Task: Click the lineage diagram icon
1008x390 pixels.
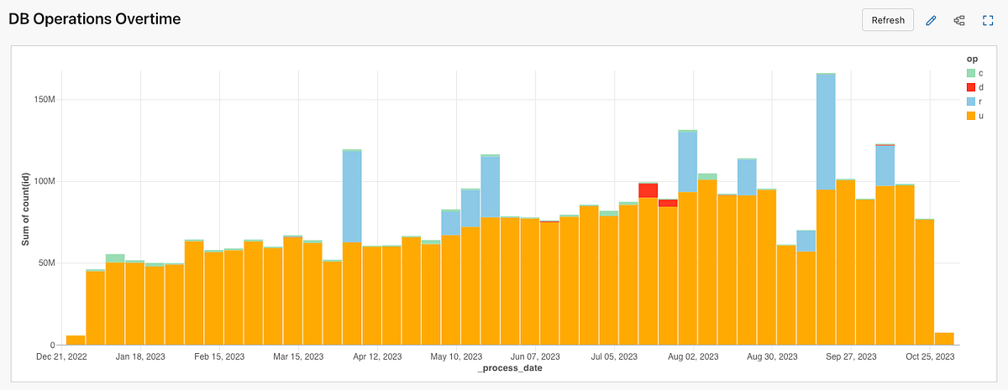Action: [959, 20]
